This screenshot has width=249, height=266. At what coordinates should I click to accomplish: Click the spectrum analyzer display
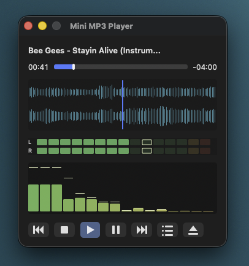click(123, 188)
